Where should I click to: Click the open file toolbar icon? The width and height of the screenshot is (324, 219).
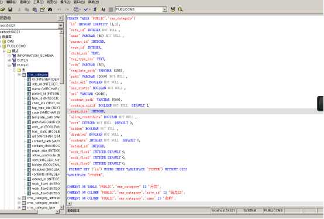click(x=2, y=9)
